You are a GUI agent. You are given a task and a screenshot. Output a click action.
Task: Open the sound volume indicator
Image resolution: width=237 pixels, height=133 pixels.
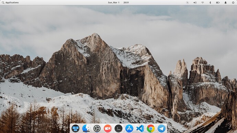point(195,2)
